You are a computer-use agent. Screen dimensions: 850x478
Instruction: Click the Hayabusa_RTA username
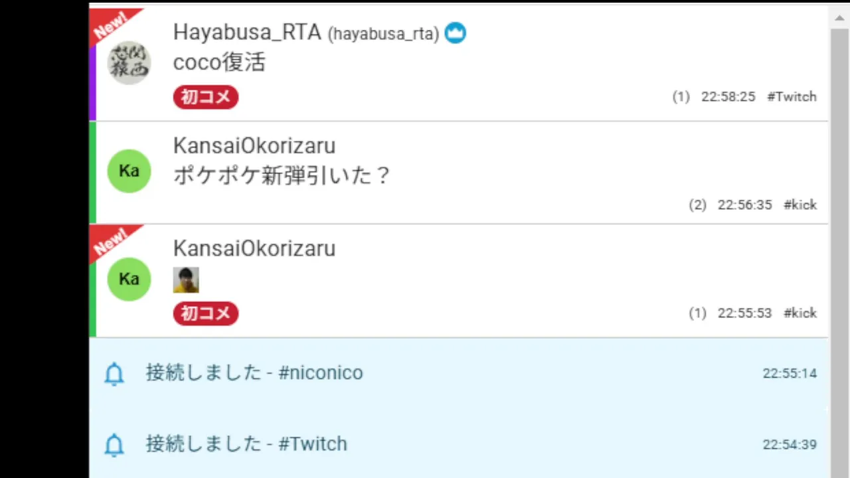click(247, 32)
